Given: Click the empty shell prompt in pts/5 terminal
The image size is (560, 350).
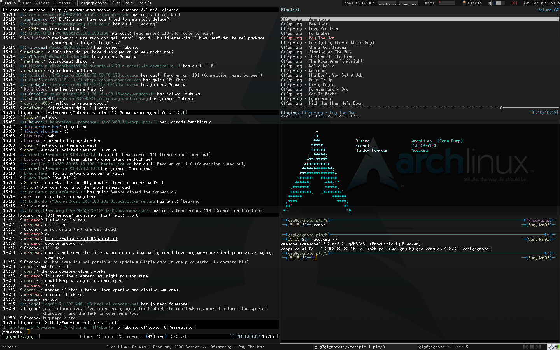Looking at the screenshot, I should pos(315,258).
